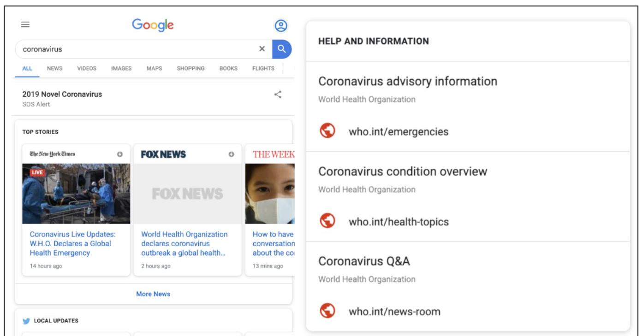Click 'World Health Organization' under Coronavirus Q&A
643x336 pixels.
pyautogui.click(x=367, y=279)
